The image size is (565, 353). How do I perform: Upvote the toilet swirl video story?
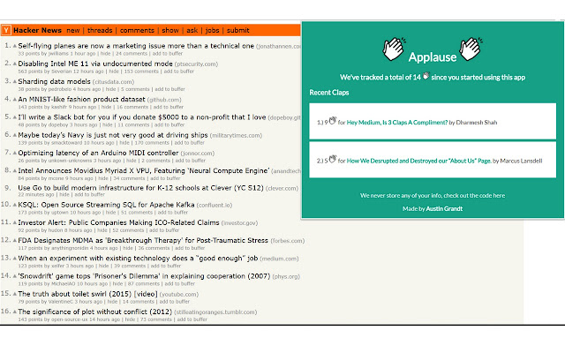(x=15, y=294)
